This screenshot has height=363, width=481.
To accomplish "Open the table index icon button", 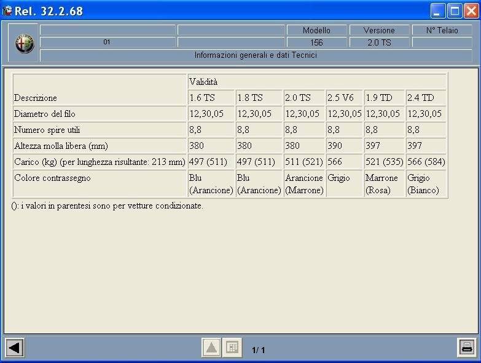I will (x=232, y=348).
